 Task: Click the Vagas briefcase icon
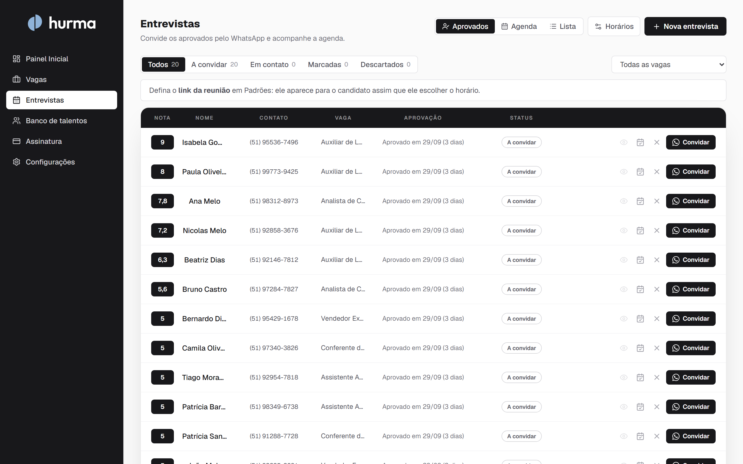[x=17, y=79]
